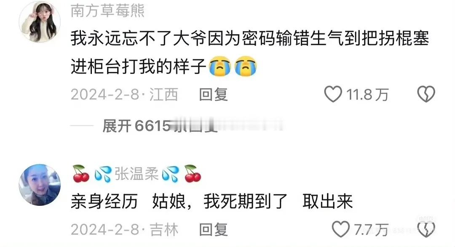Like the comment by 南方草莓熊

tap(333, 94)
